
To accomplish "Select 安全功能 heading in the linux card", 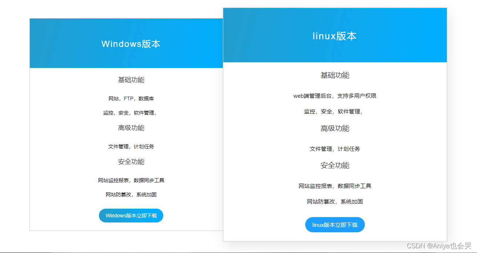I will 334,165.
